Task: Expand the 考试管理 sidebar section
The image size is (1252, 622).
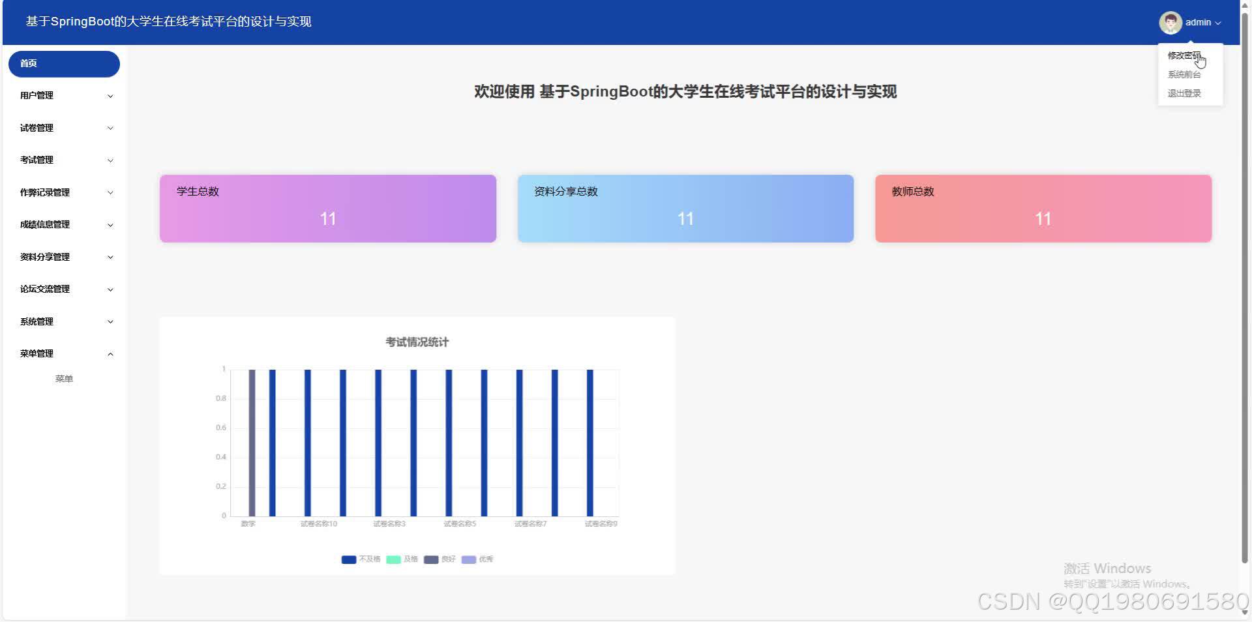Action: click(x=63, y=160)
